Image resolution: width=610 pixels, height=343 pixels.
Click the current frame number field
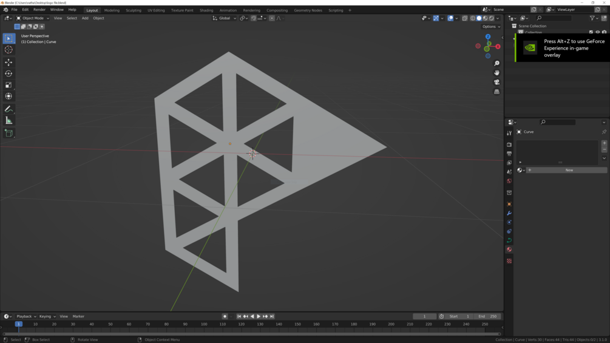[x=424, y=316]
